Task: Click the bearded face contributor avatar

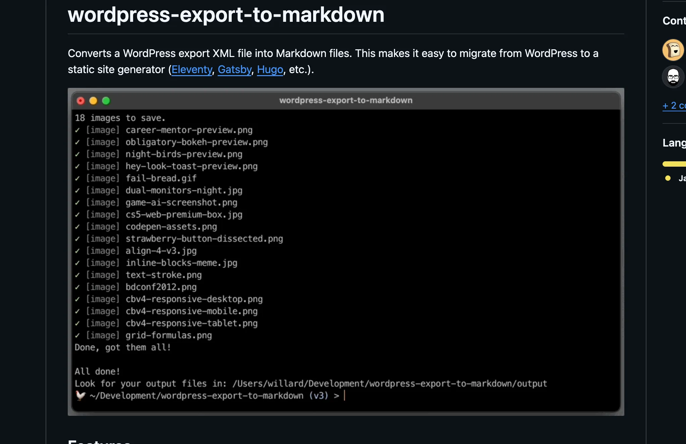Action: [673, 77]
